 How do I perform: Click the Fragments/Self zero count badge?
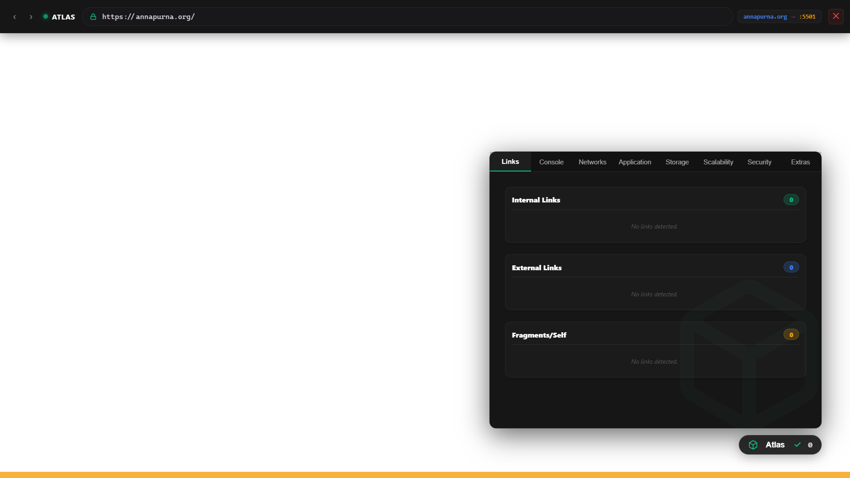[791, 334]
